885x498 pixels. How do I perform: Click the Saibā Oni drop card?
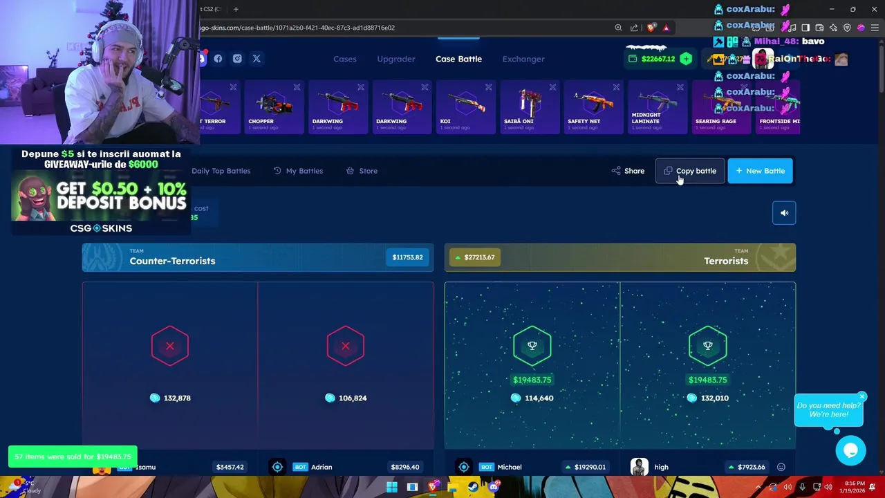pos(528,106)
